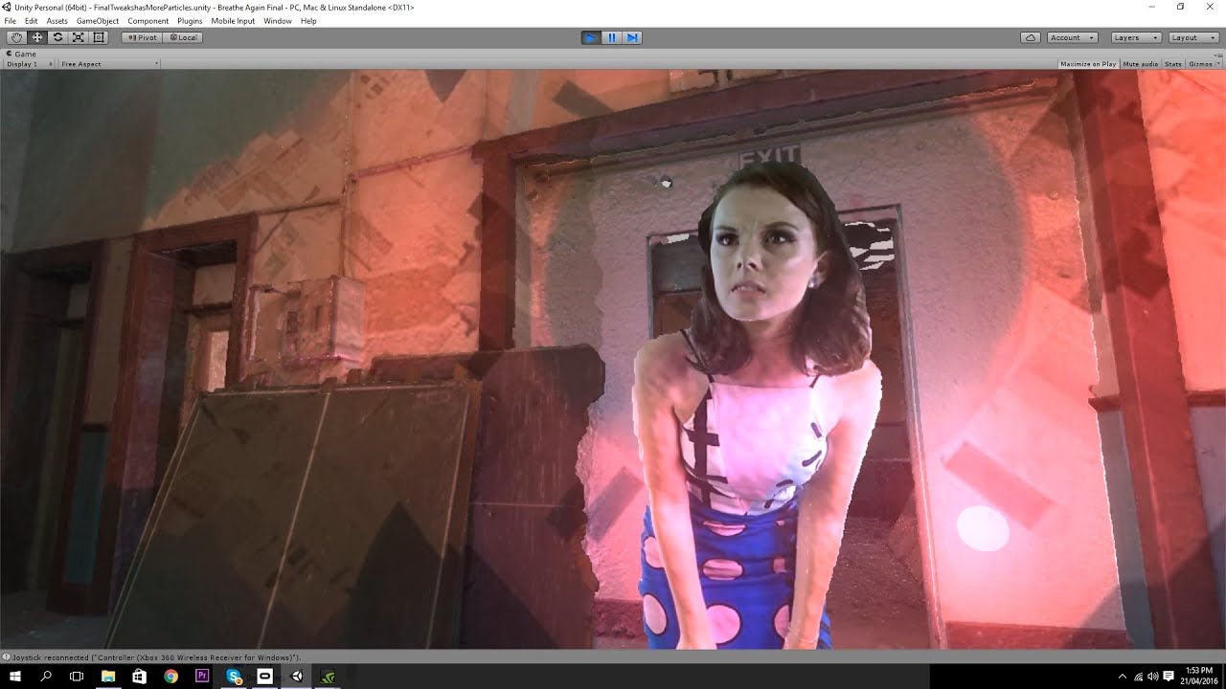Viewport: 1226px width, 689px height.
Task: Select the Rotate tool
Action: click(57, 37)
